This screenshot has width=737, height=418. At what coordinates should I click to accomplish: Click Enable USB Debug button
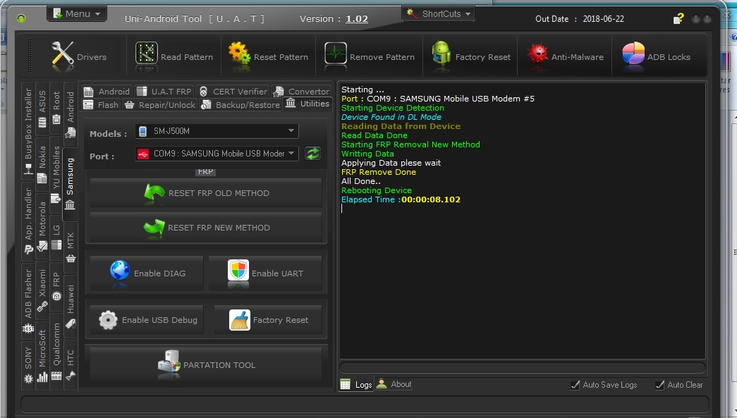click(x=147, y=320)
